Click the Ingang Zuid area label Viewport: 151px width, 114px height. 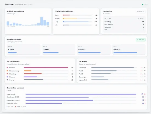pos(83,80)
